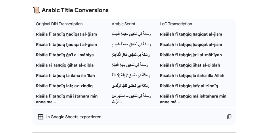Click the DIN cell containing mā ištahara min
The height and width of the screenshot is (134, 270).
coord(67,99)
